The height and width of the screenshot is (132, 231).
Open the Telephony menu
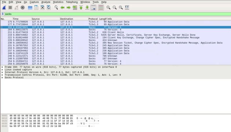[x=72, y=2]
